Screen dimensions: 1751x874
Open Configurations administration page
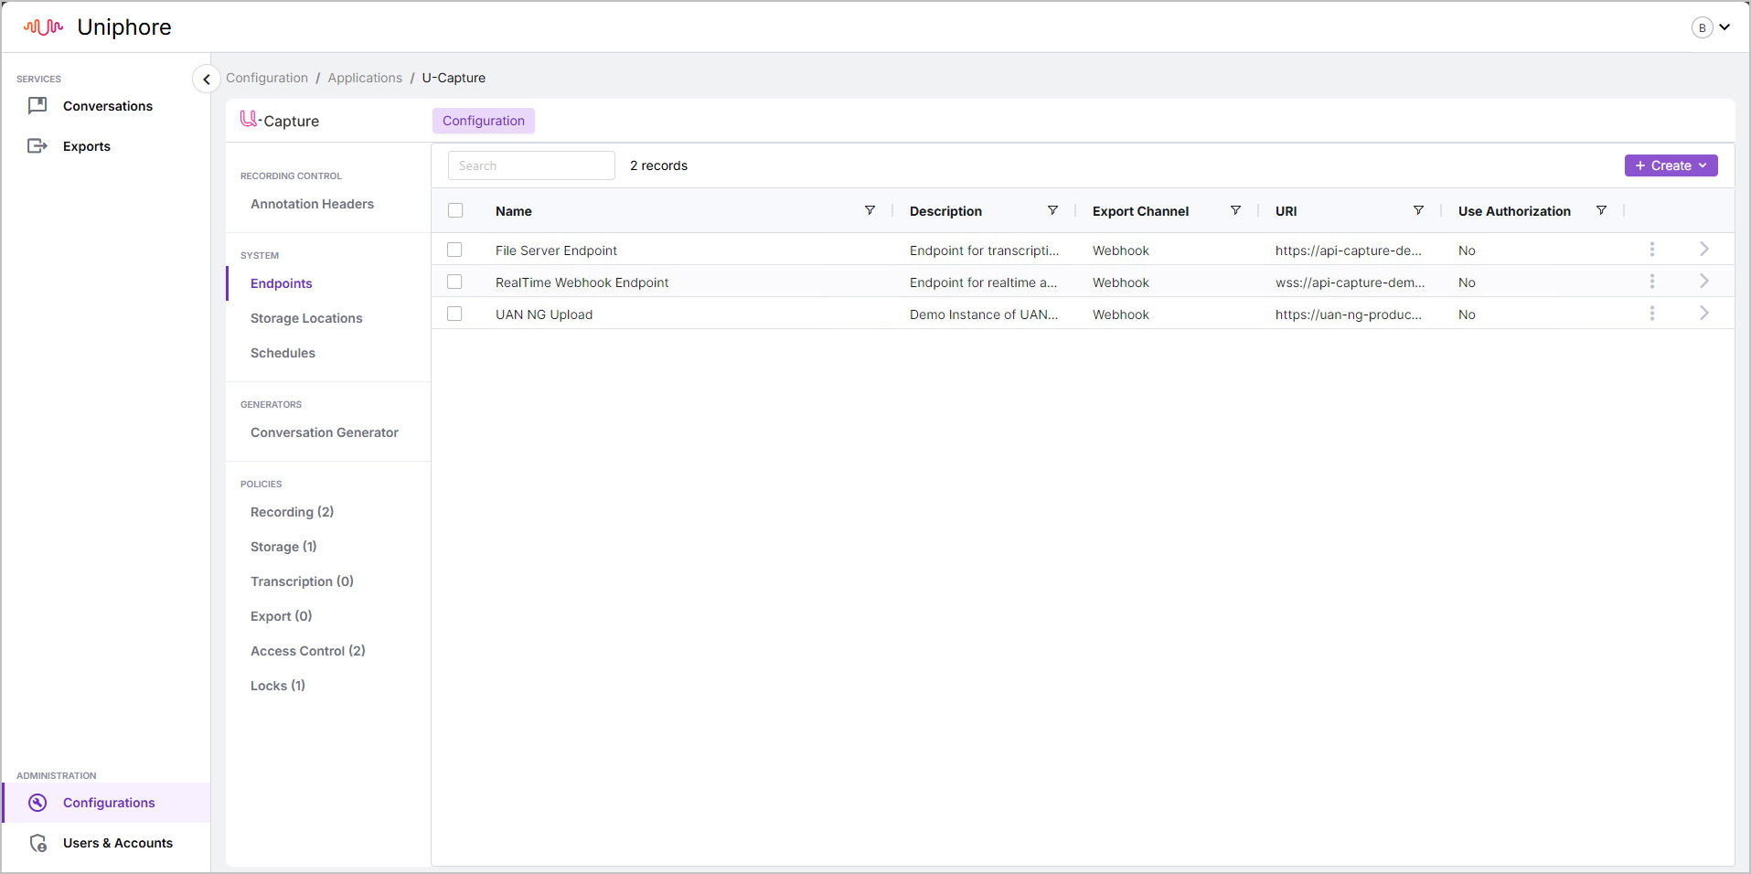tap(109, 803)
